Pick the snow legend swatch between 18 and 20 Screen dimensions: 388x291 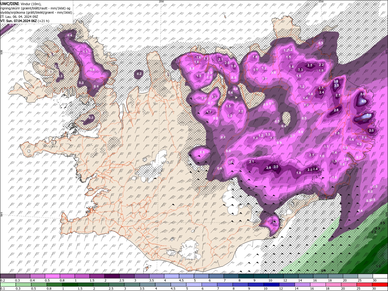(335, 276)
